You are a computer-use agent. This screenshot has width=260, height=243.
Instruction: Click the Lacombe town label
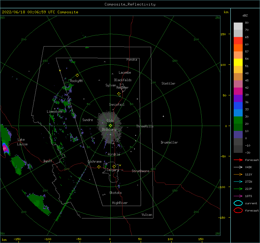(125, 73)
